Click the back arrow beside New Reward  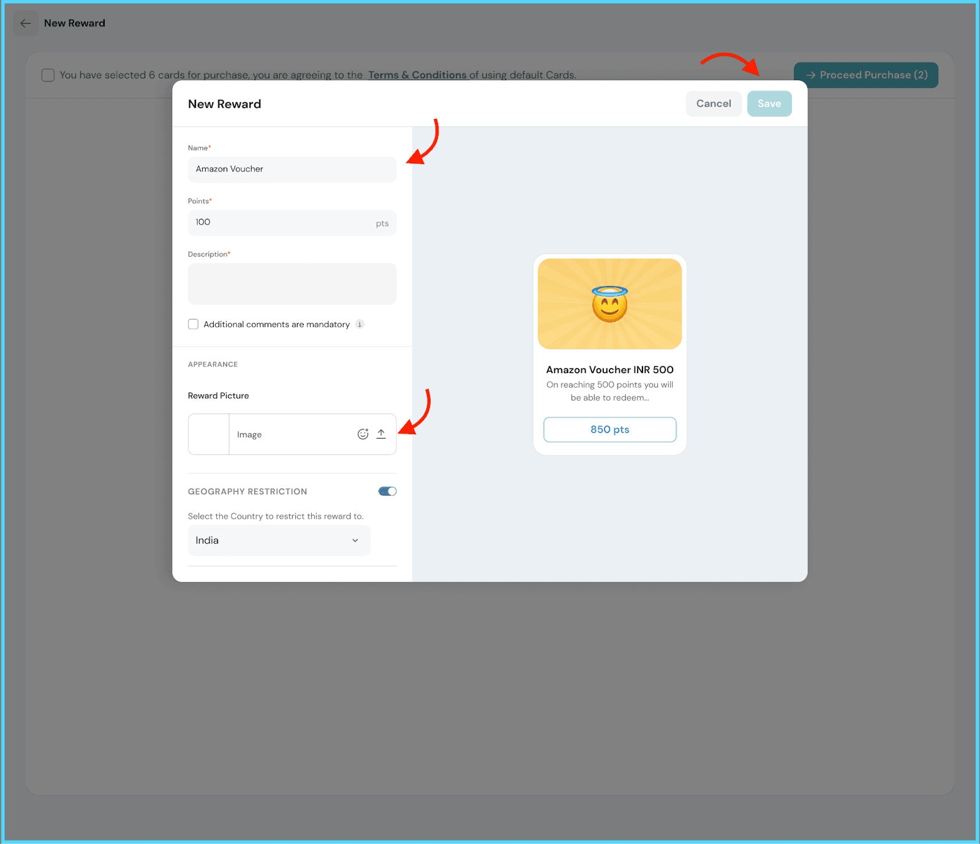click(x=25, y=23)
